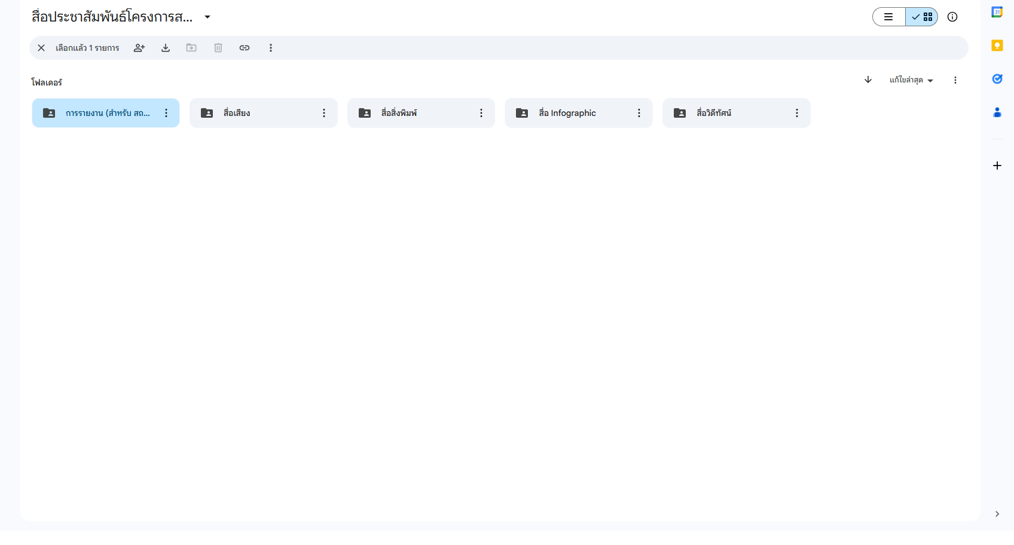Image resolution: width=1014 pixels, height=545 pixels.
Task: Open Google Keep in side panel
Action: pos(997,45)
